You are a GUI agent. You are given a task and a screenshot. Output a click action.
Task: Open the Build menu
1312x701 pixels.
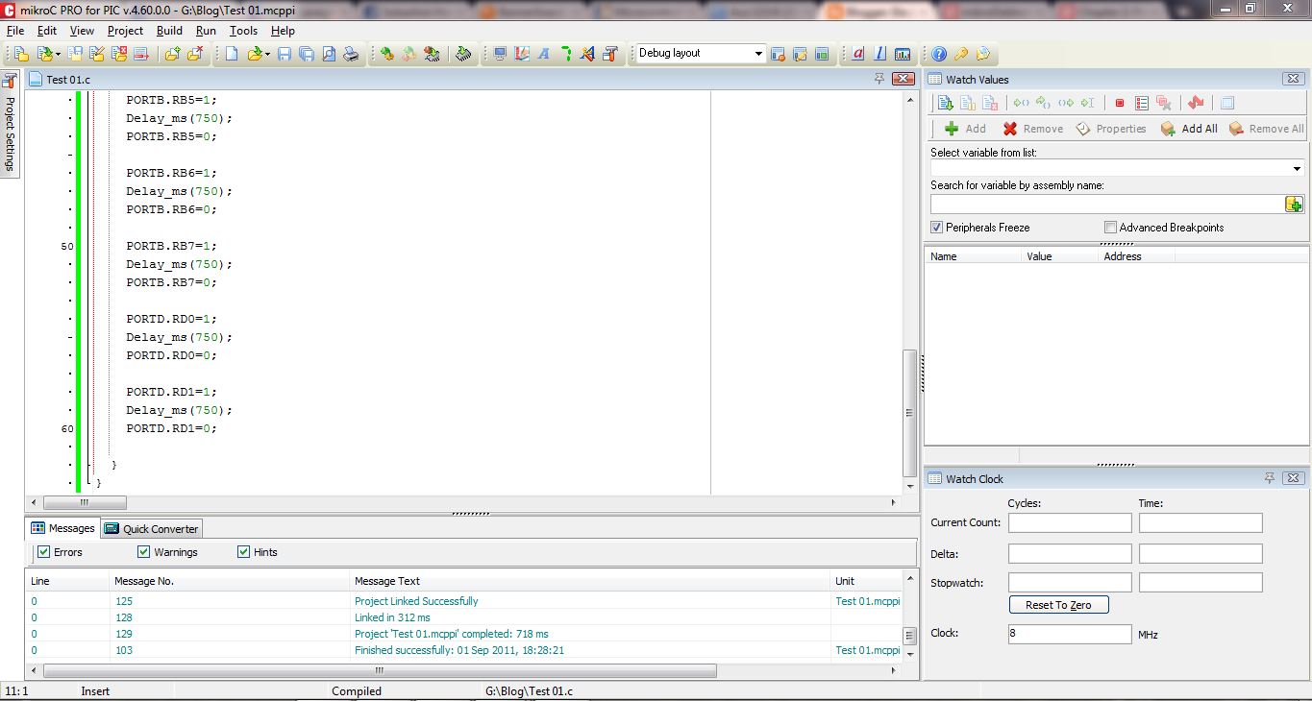(169, 31)
